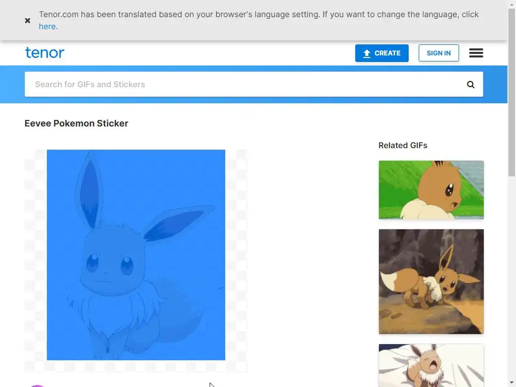
Task: Click the scrollbar down arrow
Action: pos(512,383)
